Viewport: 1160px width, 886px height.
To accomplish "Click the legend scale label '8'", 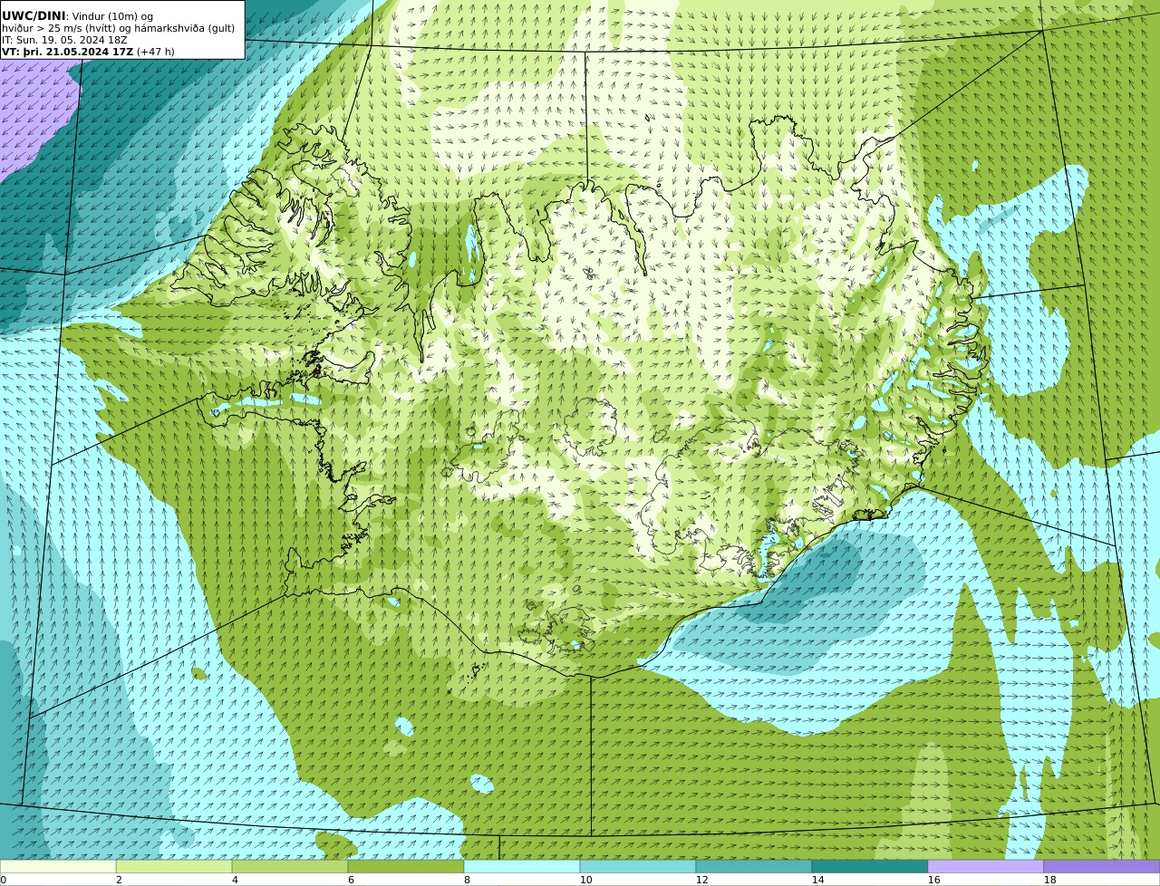I will pos(467,880).
